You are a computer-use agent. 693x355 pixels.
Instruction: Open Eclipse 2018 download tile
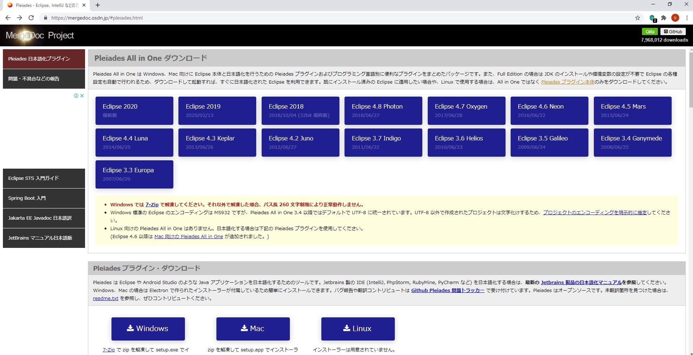pyautogui.click(x=300, y=110)
